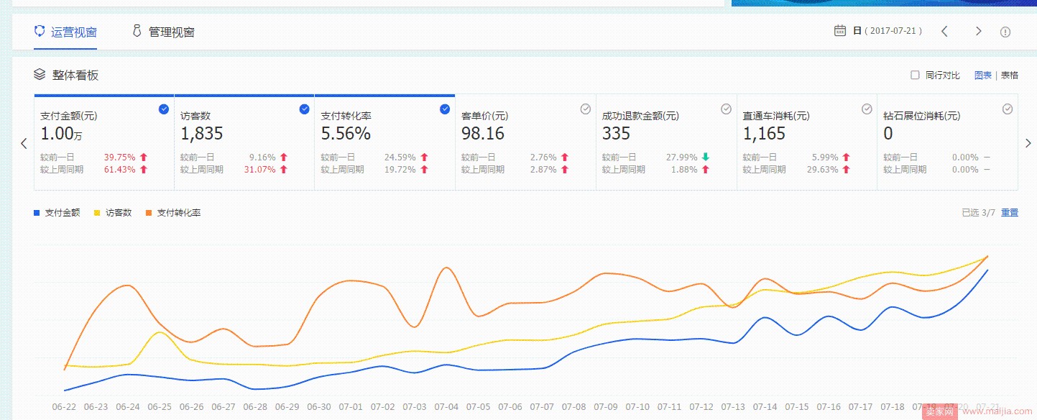Screen dimensions: 1037x420
Task: Click the 1,165 直通车 spend value
Action: click(764, 134)
